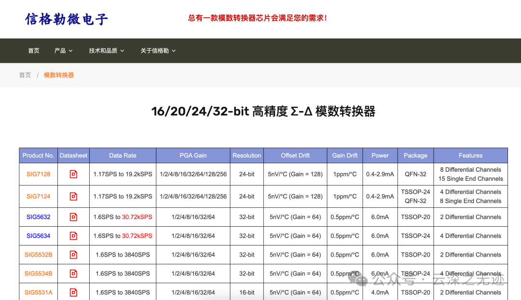Click the Data Rate column header
Image resolution: width=521 pixels, height=300 pixels.
[x=123, y=155]
